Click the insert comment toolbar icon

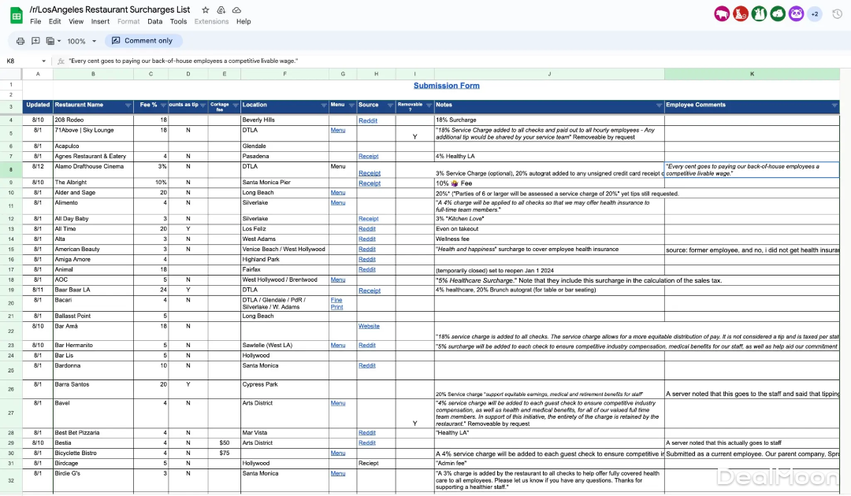pos(35,41)
